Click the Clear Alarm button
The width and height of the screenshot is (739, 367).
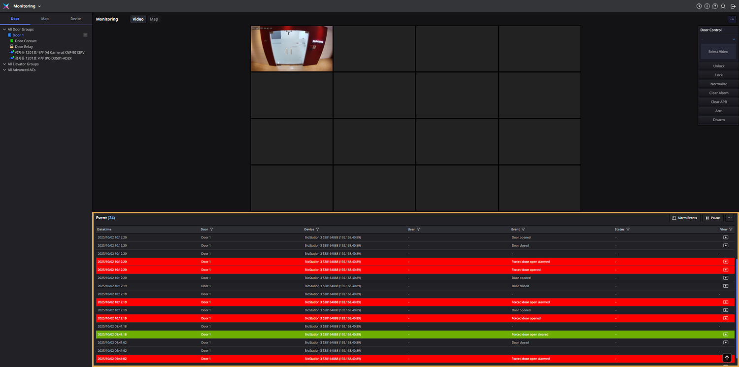coord(718,93)
